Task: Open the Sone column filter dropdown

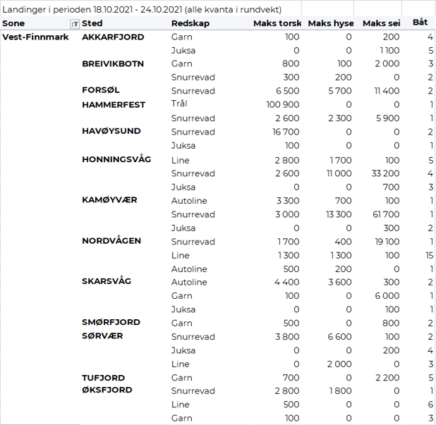Action: pos(75,23)
